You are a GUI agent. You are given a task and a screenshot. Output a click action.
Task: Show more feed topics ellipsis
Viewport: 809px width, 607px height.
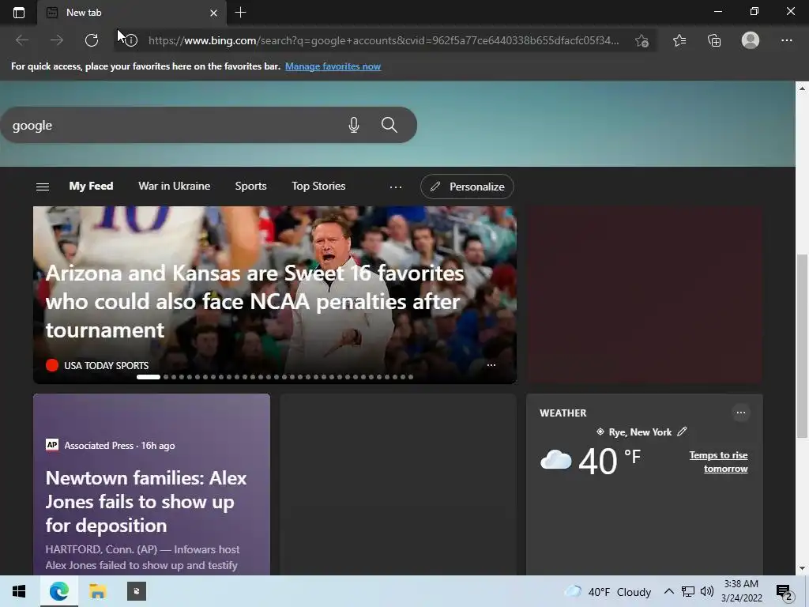coord(396,187)
